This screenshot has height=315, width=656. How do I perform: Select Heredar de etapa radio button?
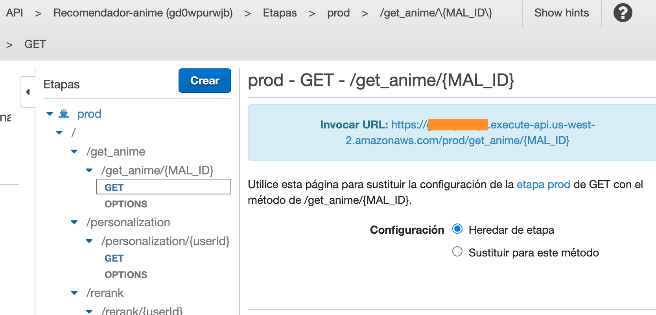click(457, 229)
